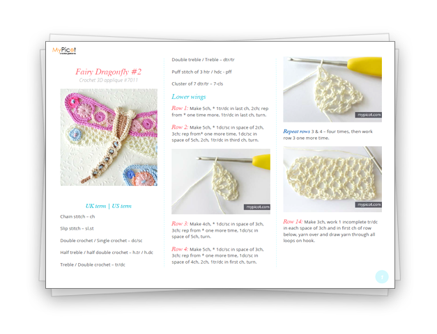Click the Fairy Dragonfly #2 title
Image resolution: width=437 pixels, height=334 pixels.
[x=109, y=72]
